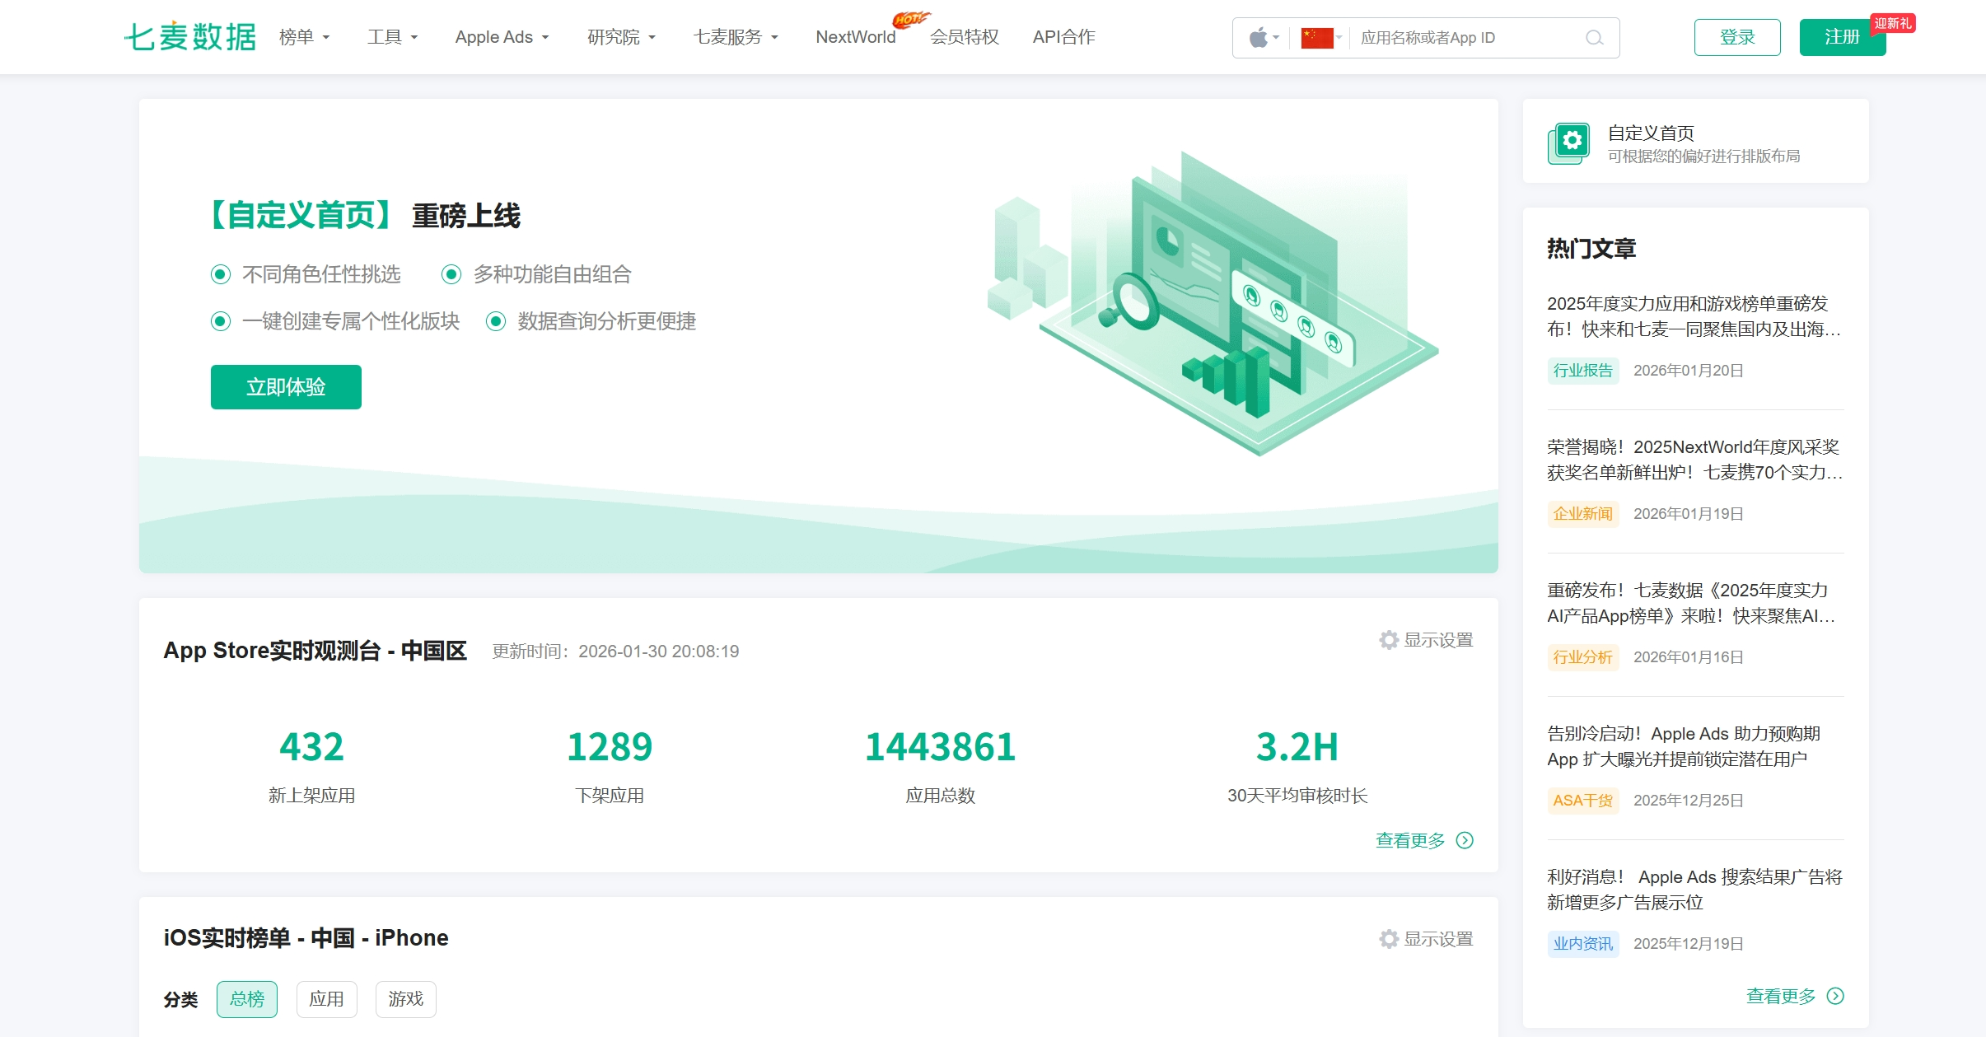Click the 行业报告 tag in hot articles
The height and width of the screenshot is (1037, 1986).
pos(1582,370)
